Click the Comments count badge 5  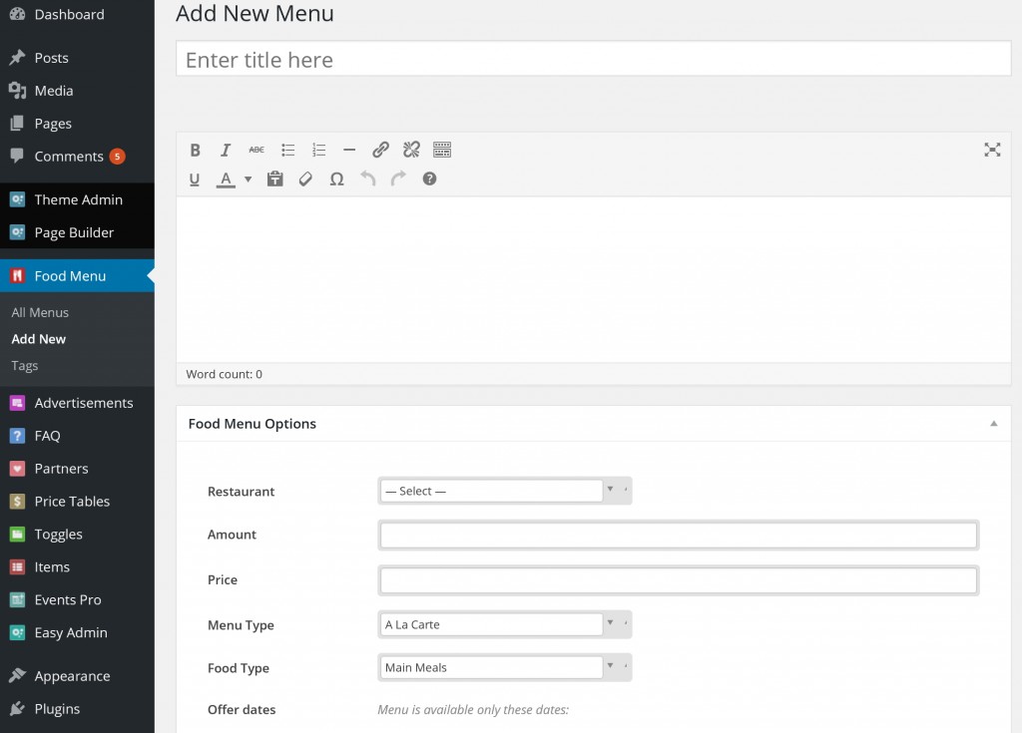(x=118, y=157)
